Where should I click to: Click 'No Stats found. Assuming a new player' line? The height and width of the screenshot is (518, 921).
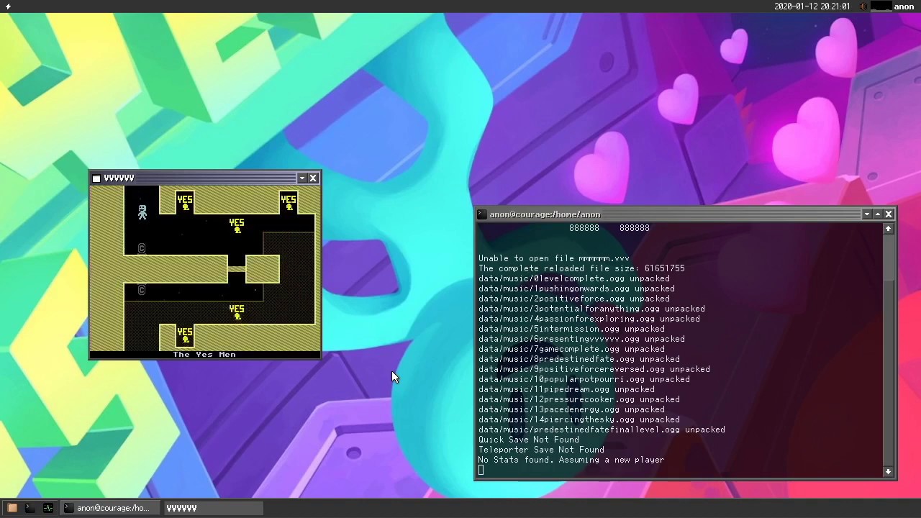[571, 460]
